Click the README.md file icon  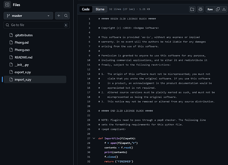11,57
